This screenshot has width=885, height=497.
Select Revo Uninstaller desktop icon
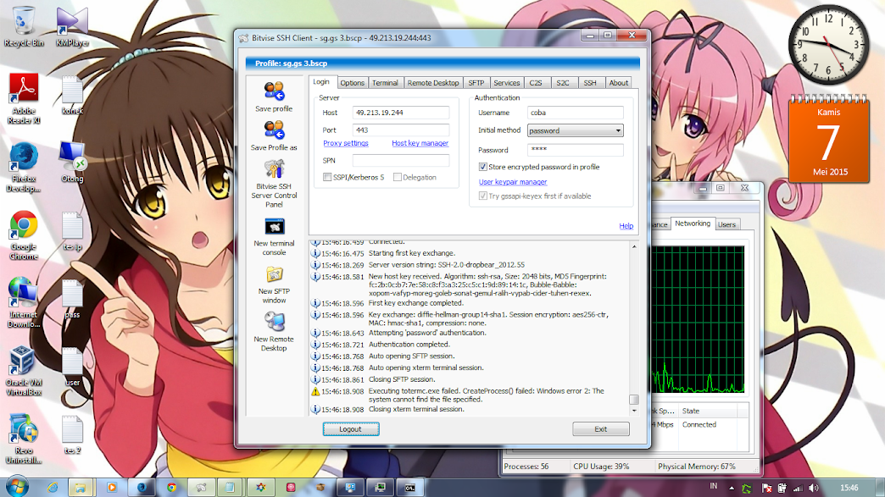pos(24,439)
